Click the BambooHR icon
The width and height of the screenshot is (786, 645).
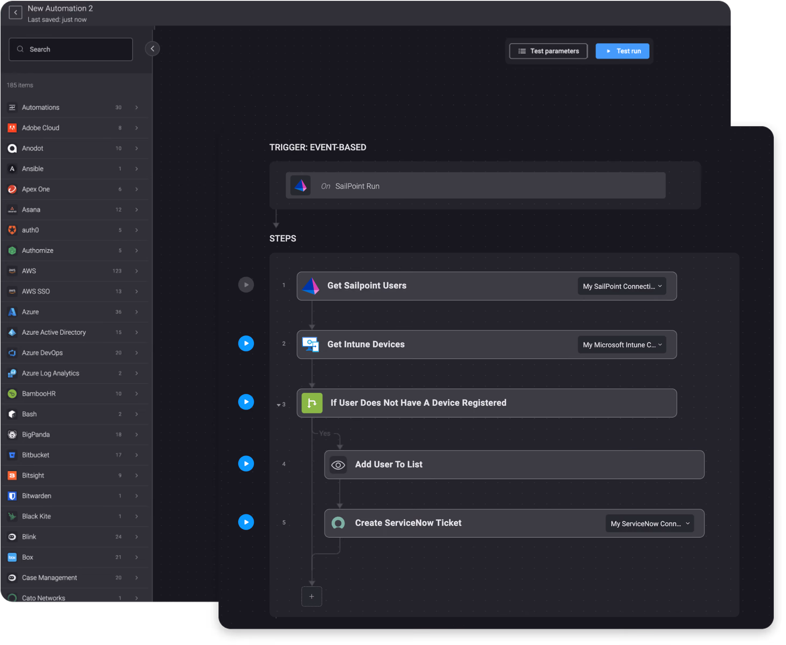tap(12, 394)
